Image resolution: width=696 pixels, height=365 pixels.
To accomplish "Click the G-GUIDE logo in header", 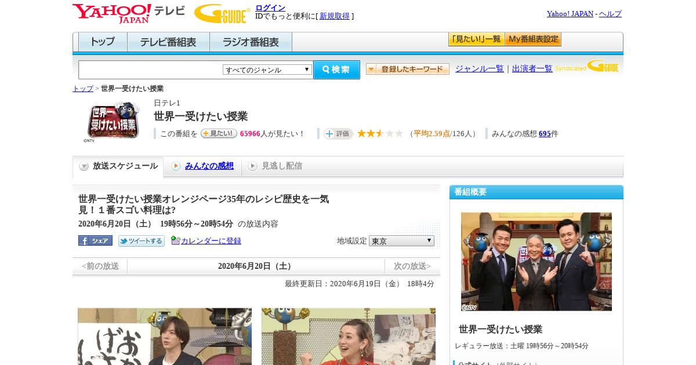I will 222,13.
